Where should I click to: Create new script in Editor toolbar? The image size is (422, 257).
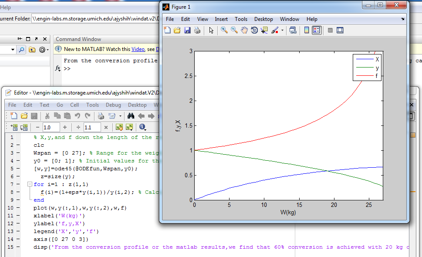click(x=14, y=116)
